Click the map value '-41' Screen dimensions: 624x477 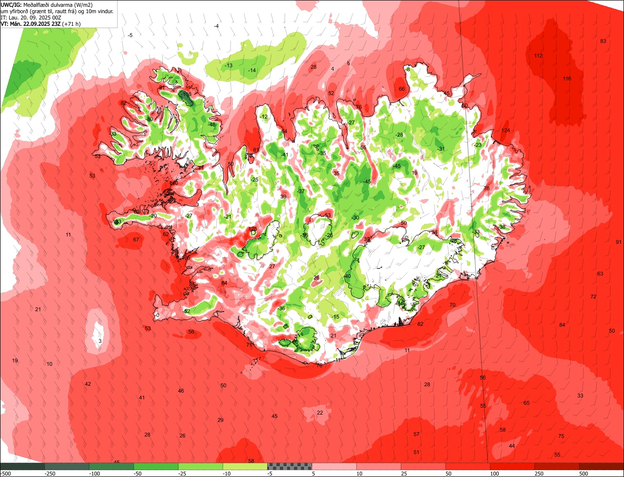click(285, 155)
